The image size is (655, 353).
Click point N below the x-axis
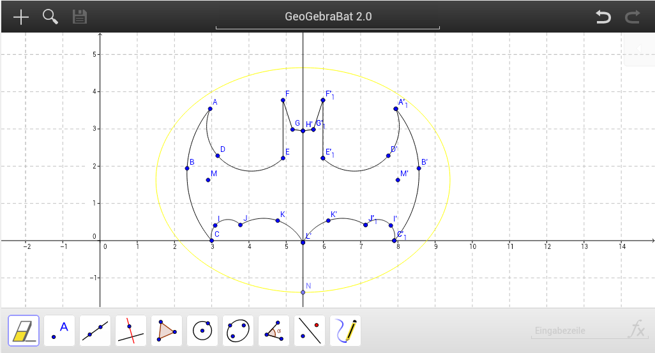pyautogui.click(x=303, y=292)
